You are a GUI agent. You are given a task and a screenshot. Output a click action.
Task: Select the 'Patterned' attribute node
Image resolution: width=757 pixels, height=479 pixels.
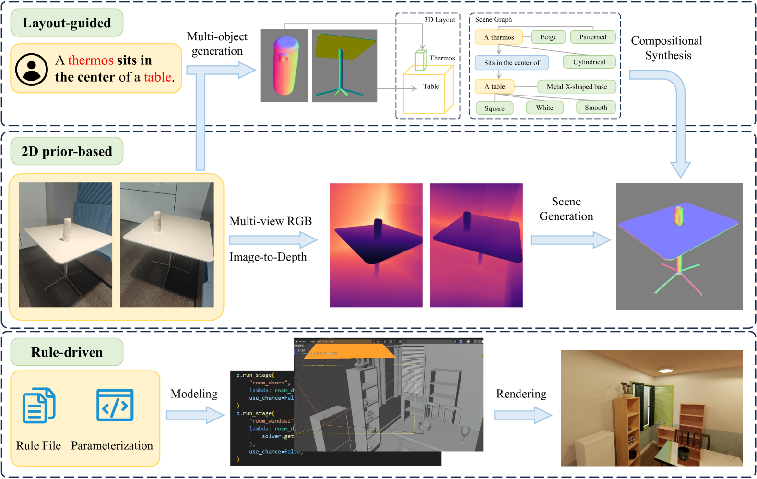pos(593,37)
